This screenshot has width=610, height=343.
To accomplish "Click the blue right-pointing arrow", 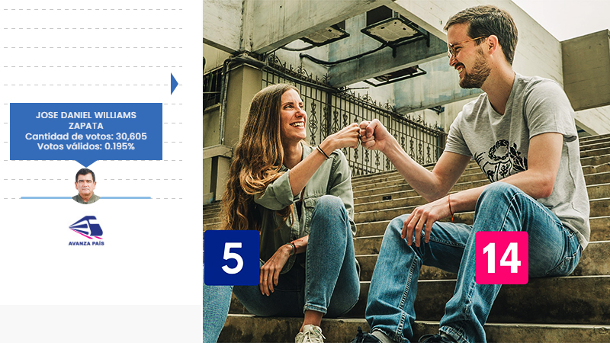I will pos(174,84).
